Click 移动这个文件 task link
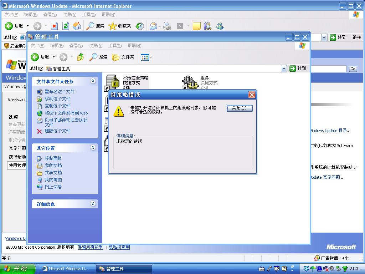Viewport: 365px width, 274px height. [57, 99]
